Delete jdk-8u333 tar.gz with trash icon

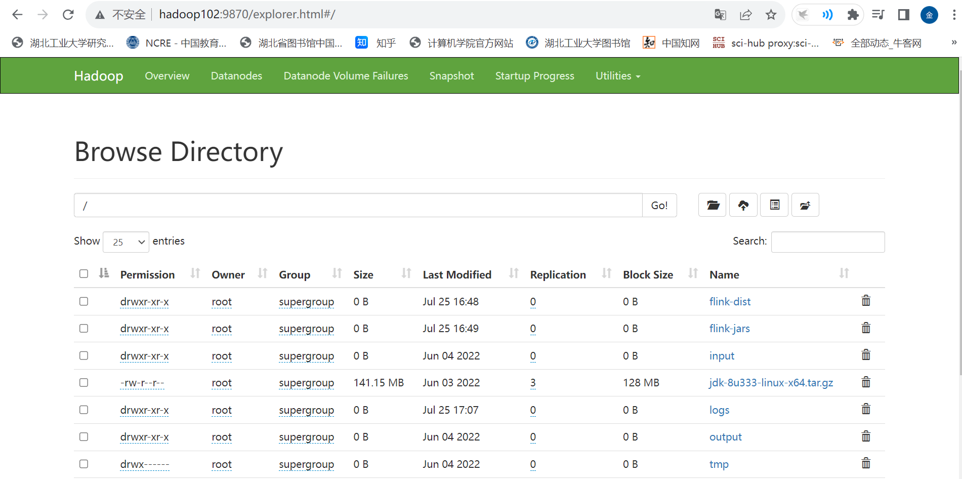pos(866,382)
